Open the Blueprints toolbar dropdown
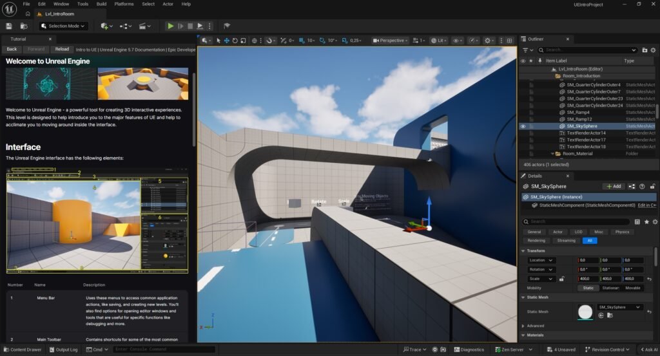The height and width of the screenshot is (356, 660). (x=126, y=26)
